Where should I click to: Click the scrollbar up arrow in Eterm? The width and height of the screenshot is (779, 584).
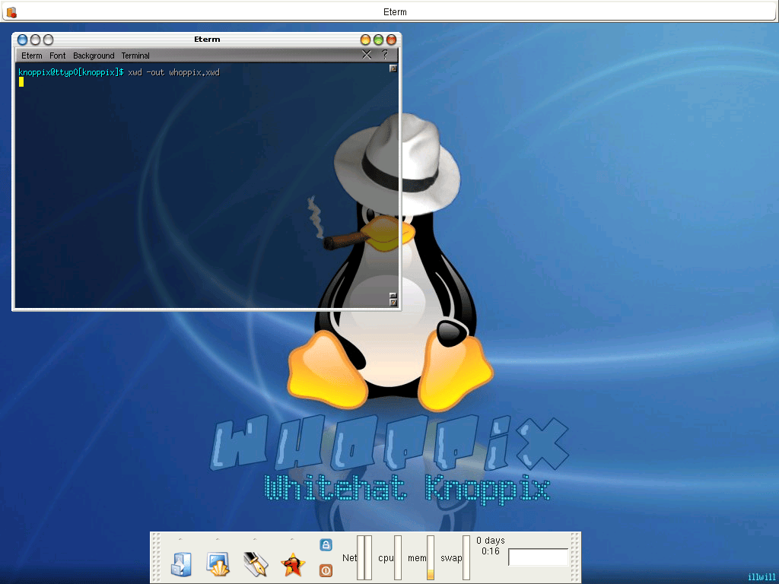pyautogui.click(x=393, y=68)
